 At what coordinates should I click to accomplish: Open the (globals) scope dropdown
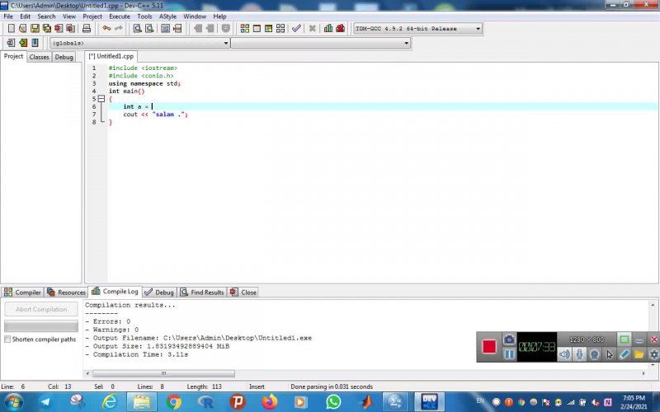click(139, 43)
